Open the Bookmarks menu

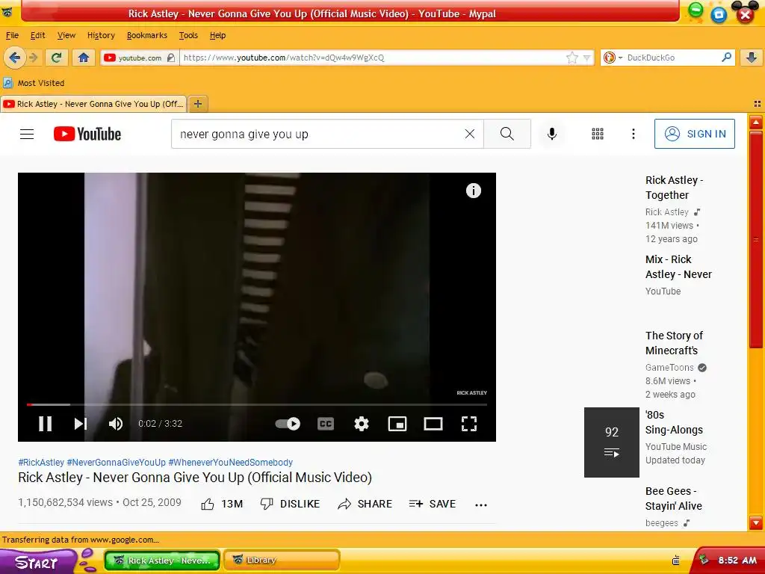147,35
